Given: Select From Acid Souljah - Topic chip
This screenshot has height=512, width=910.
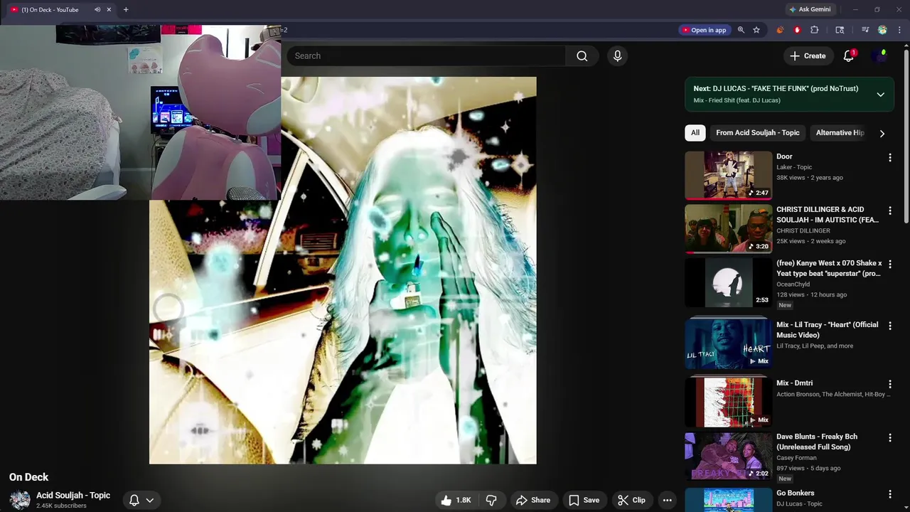Looking at the screenshot, I should pos(758,133).
